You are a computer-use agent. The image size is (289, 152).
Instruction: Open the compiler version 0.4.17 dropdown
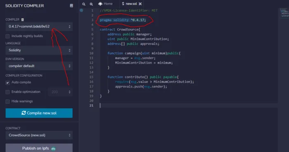coord(39,26)
